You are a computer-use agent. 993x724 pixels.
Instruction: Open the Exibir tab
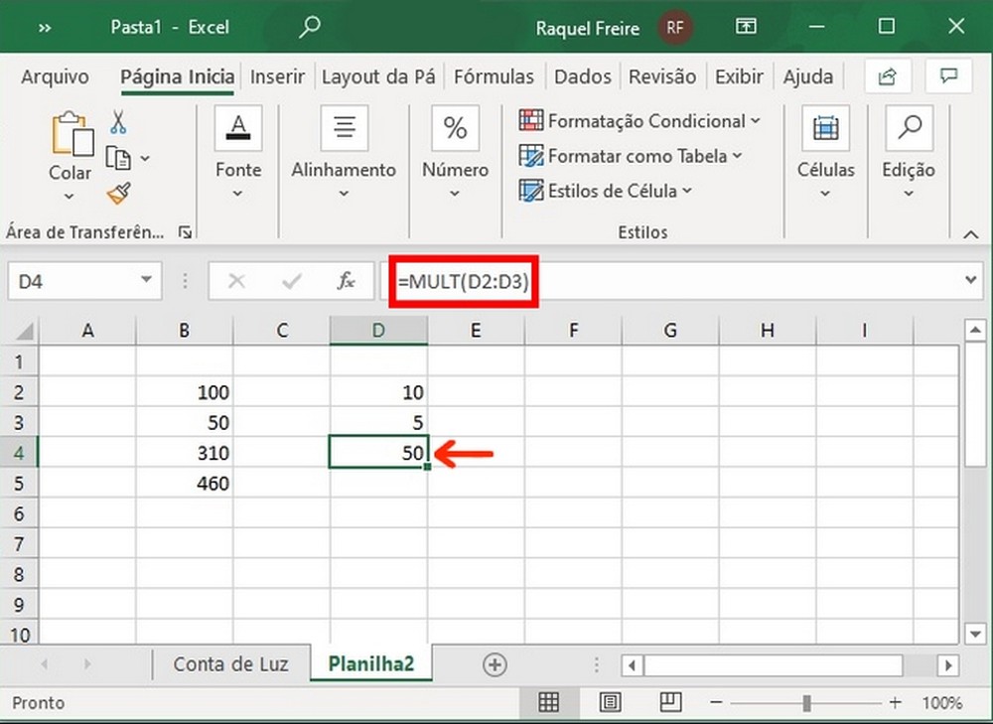click(739, 77)
